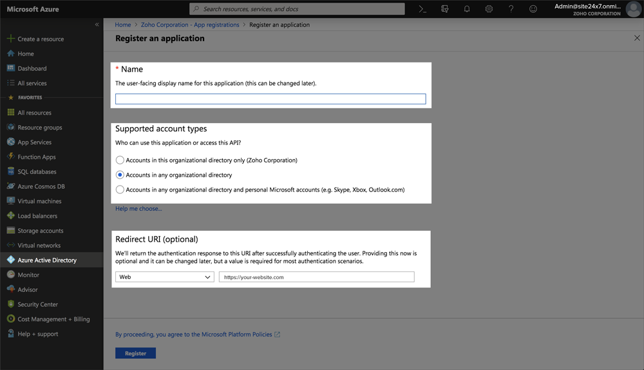Image resolution: width=644 pixels, height=370 pixels.
Task: Open Virtual machines in the sidebar
Action: 39,201
